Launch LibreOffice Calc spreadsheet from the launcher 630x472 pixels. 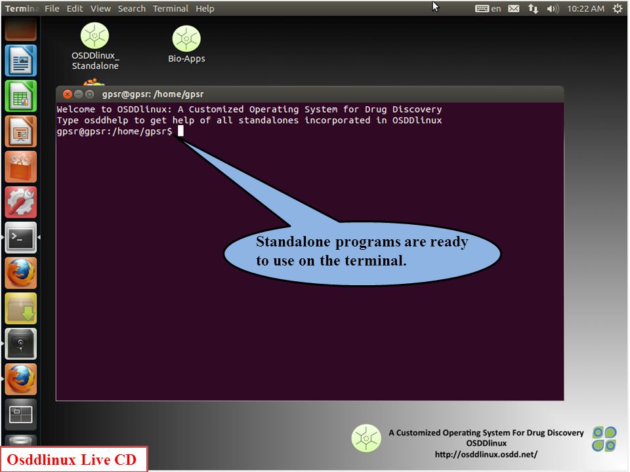(x=21, y=96)
